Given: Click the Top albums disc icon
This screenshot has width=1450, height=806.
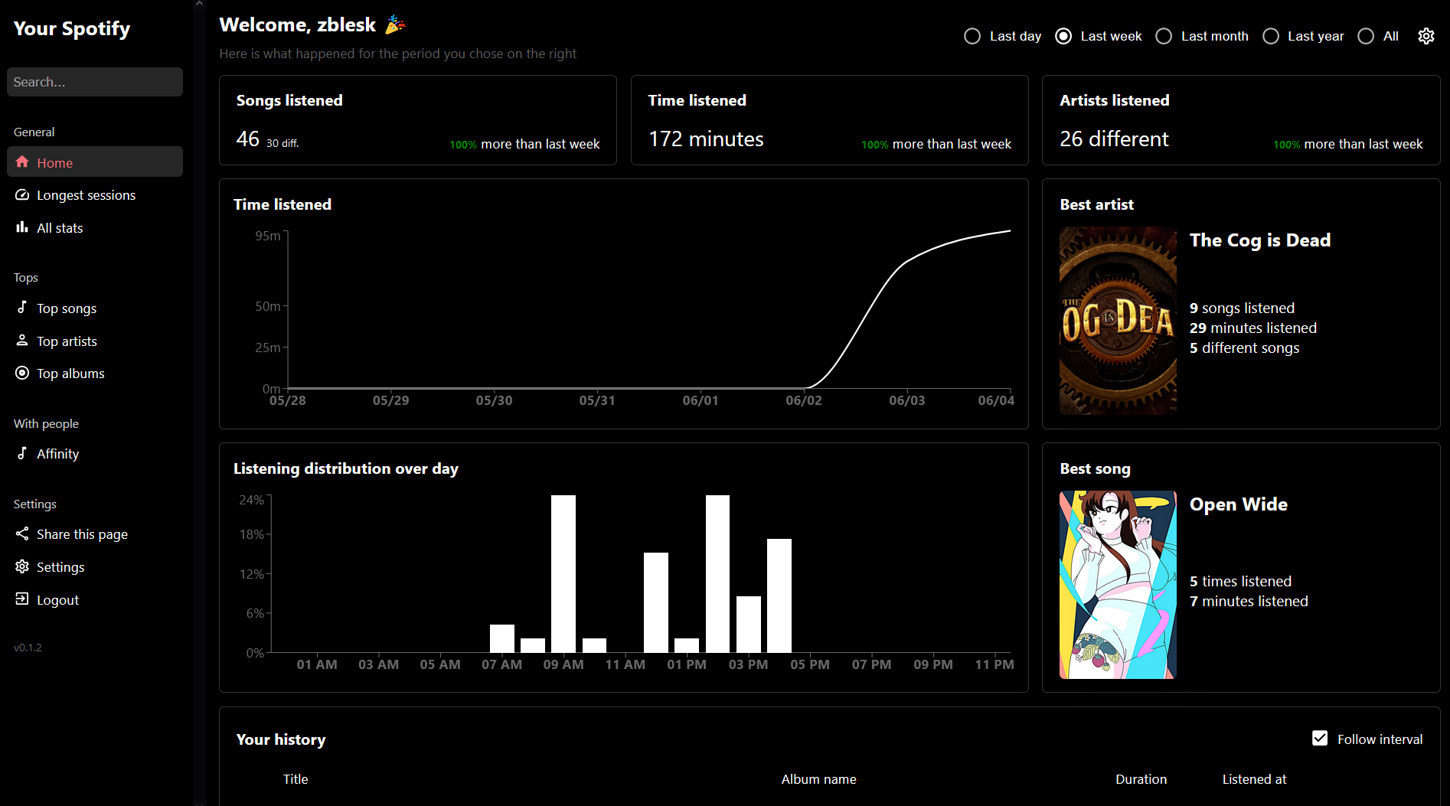Looking at the screenshot, I should coord(22,373).
